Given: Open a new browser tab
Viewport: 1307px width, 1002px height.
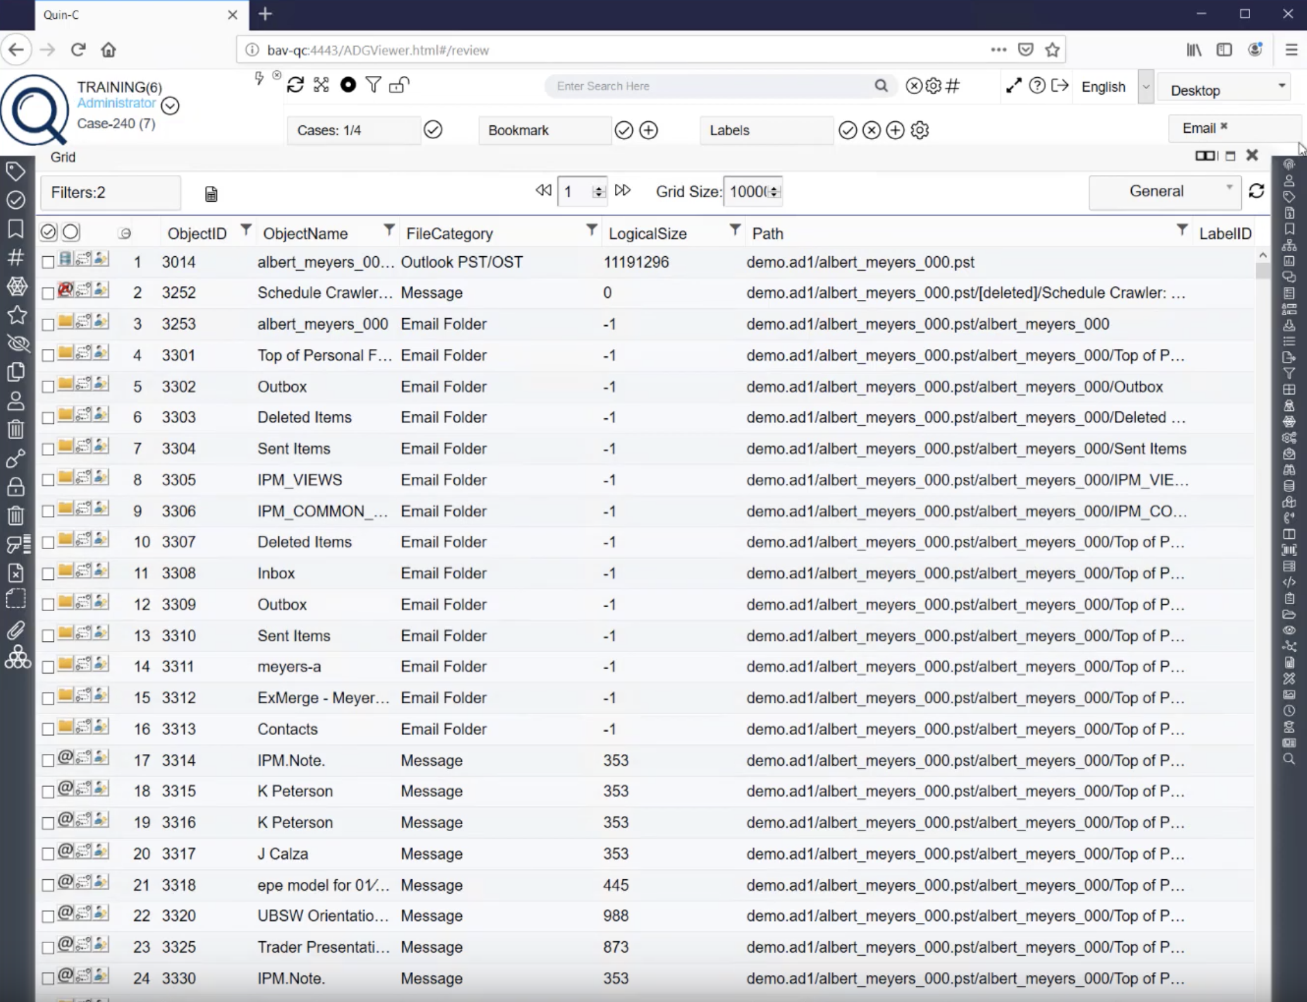Looking at the screenshot, I should [266, 14].
